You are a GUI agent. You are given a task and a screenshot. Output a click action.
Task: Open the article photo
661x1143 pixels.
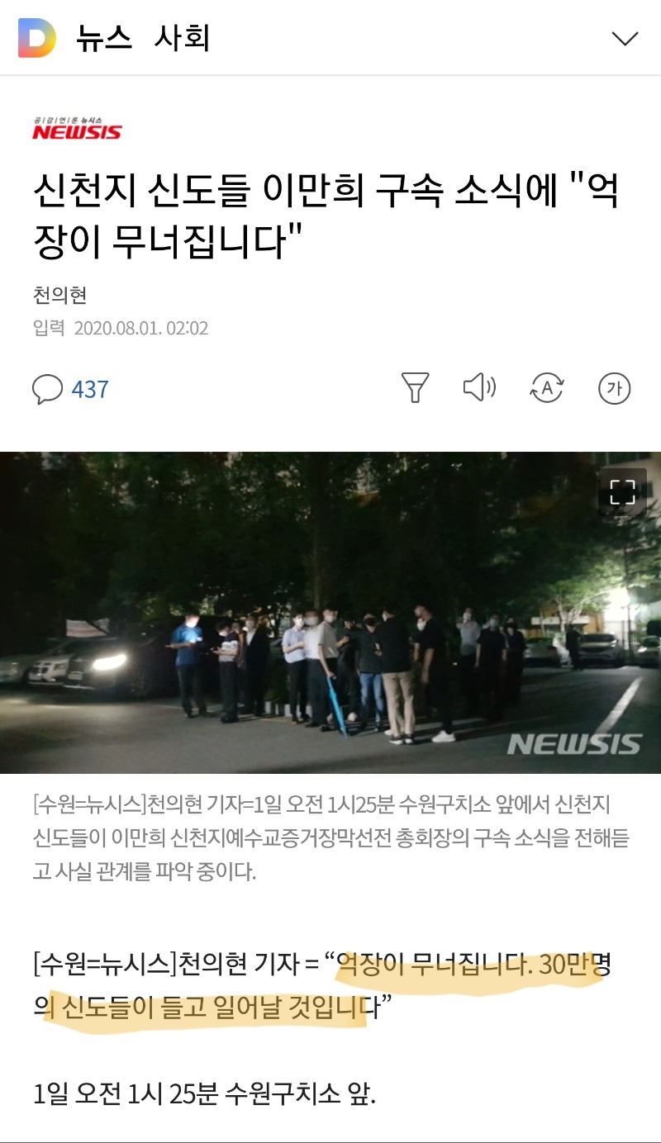click(330, 613)
